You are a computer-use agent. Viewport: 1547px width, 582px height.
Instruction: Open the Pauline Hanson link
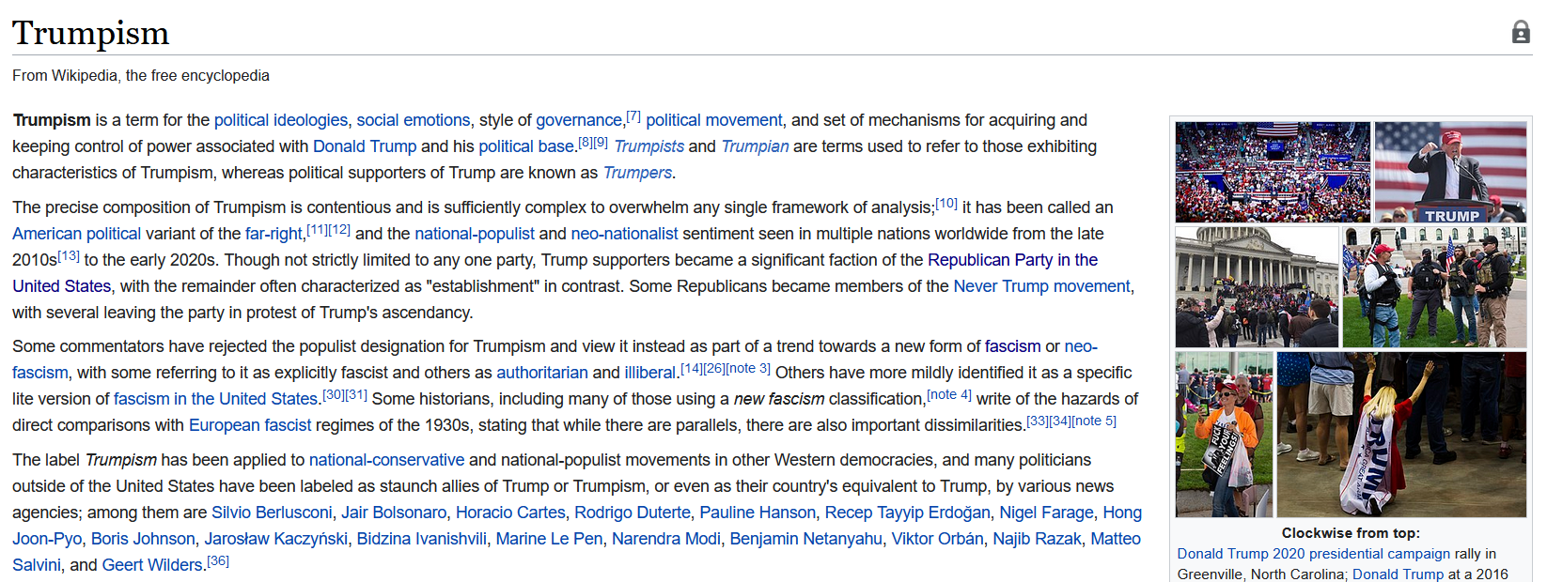[x=758, y=513]
